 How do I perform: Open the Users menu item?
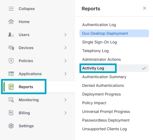coord(24,35)
